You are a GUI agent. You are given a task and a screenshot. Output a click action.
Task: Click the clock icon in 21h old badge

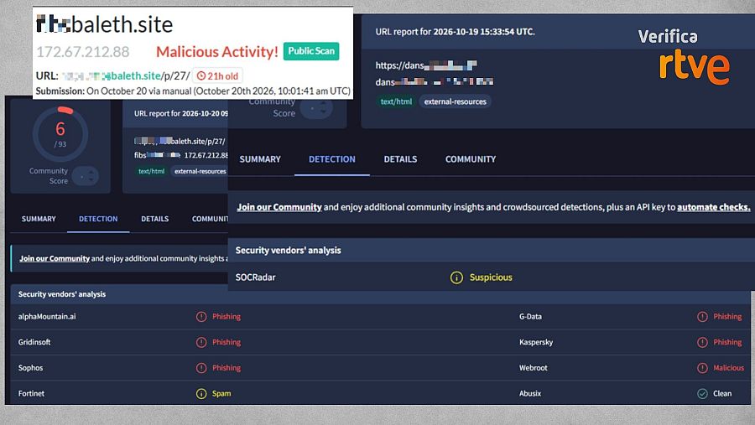click(201, 76)
